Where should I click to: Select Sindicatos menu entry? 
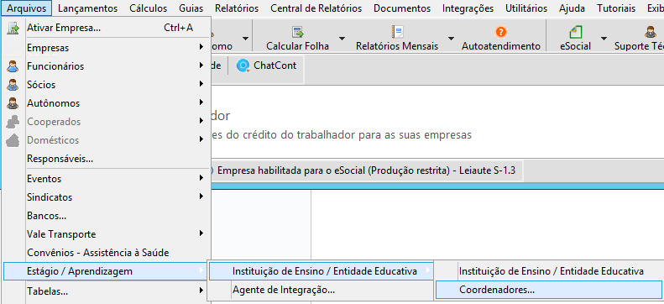(x=107, y=197)
